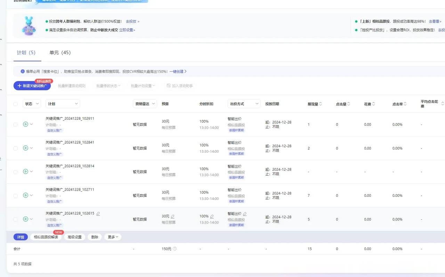Viewport: 445px width, 277px height.
Task: Open the 去投放 link in banner
Action: point(132,22)
